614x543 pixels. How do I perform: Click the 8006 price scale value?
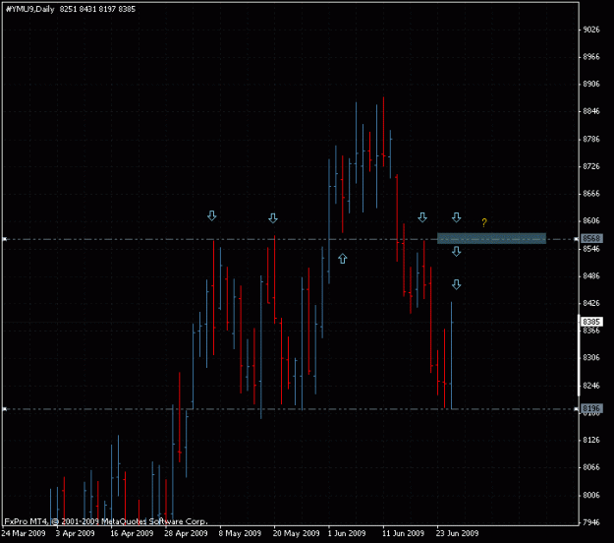click(x=591, y=495)
